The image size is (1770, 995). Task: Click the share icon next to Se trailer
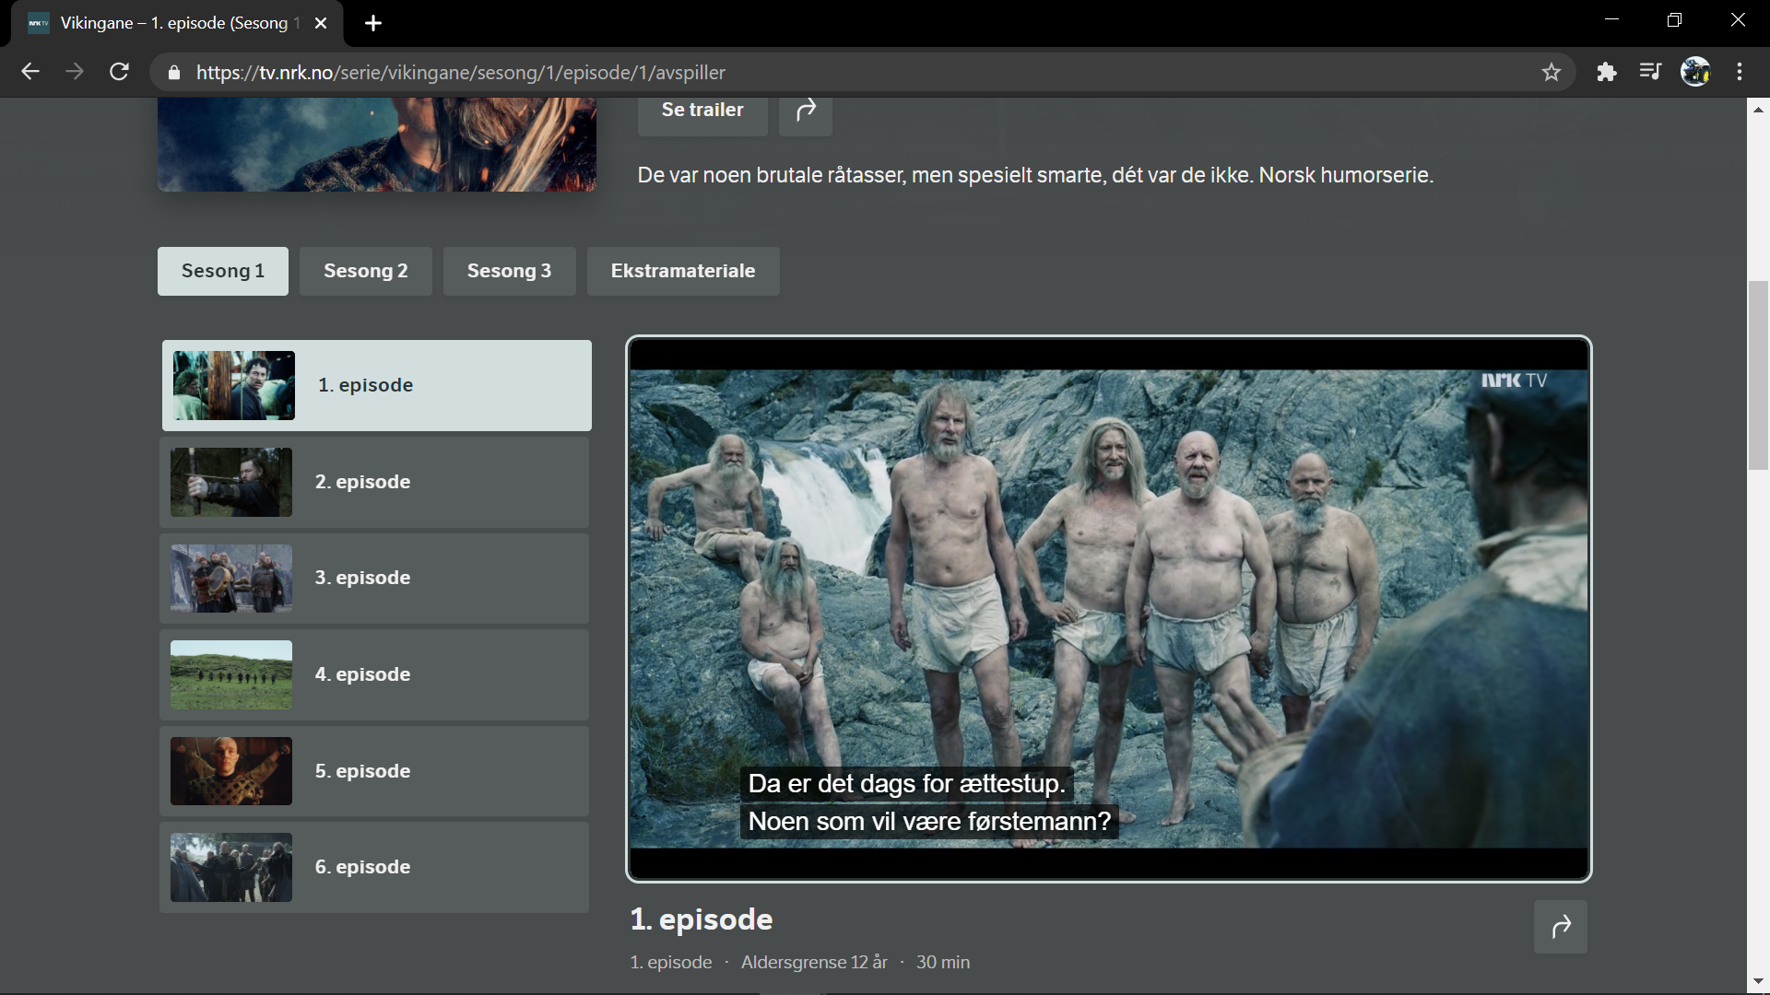pos(805,111)
